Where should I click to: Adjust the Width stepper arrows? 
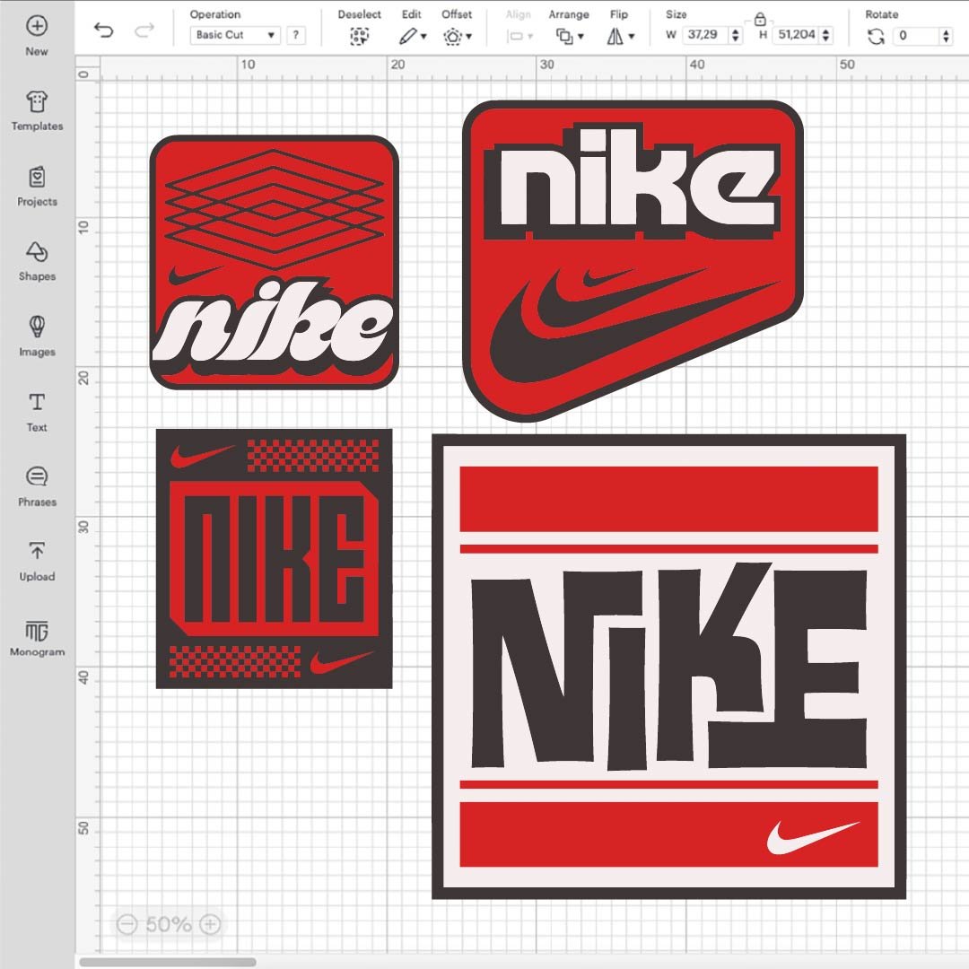(735, 35)
